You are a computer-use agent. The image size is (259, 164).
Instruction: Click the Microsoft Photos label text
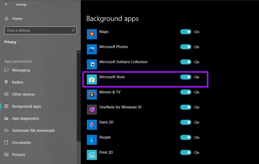point(114,47)
